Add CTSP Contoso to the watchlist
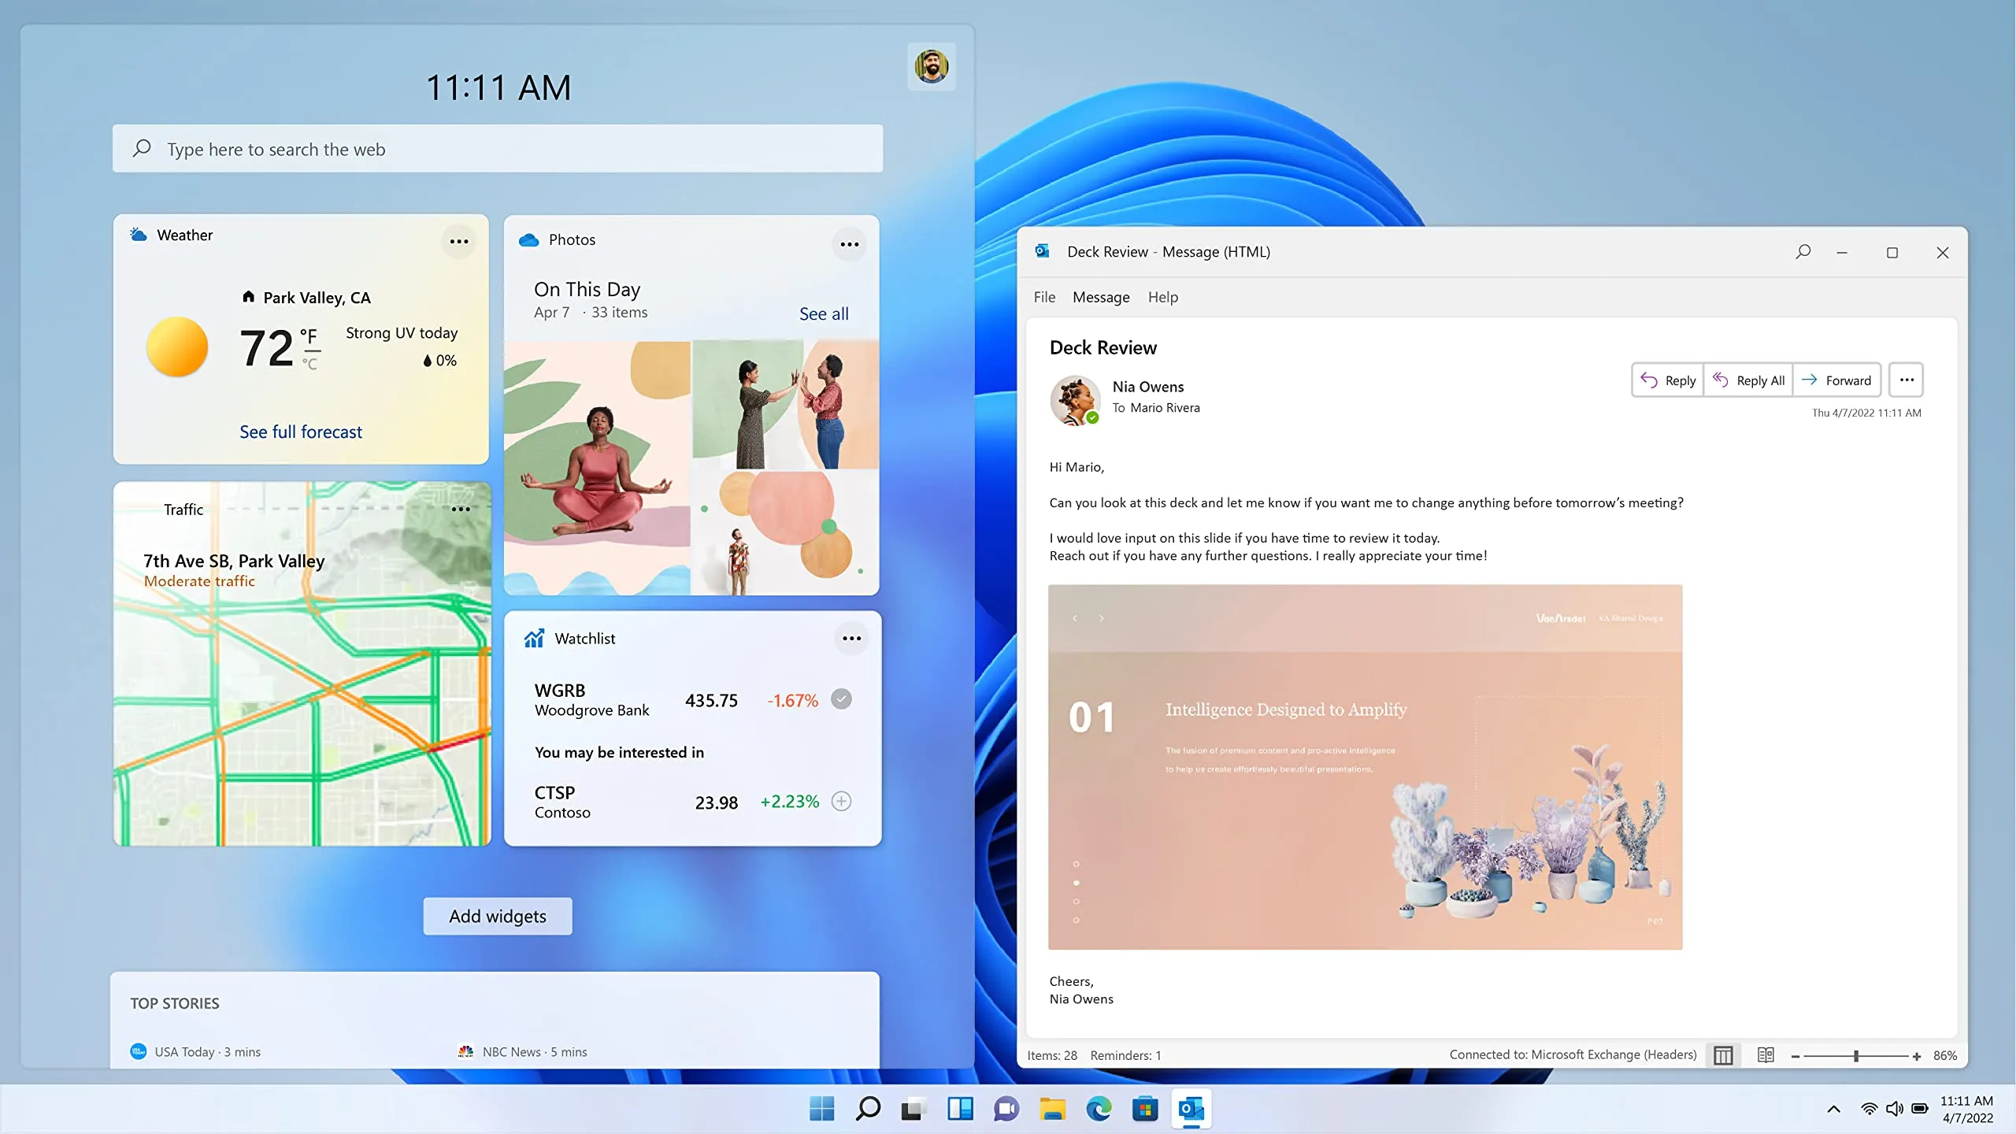The height and width of the screenshot is (1134, 2016). (x=841, y=802)
